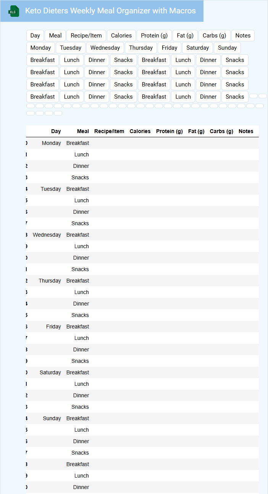Select the Friday cell in the table
This screenshot has width=268, height=494.
[x=53, y=327]
